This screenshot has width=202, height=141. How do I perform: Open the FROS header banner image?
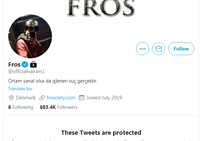[x=101, y=8]
